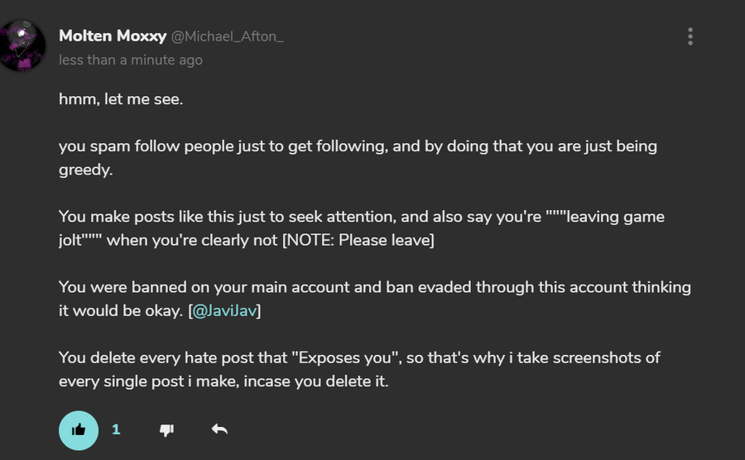745x460 pixels.
Task: Click the word "greedy." in the comment
Action: (84, 170)
